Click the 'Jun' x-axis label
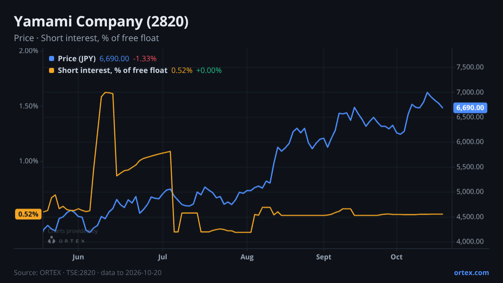 pyautogui.click(x=78, y=257)
